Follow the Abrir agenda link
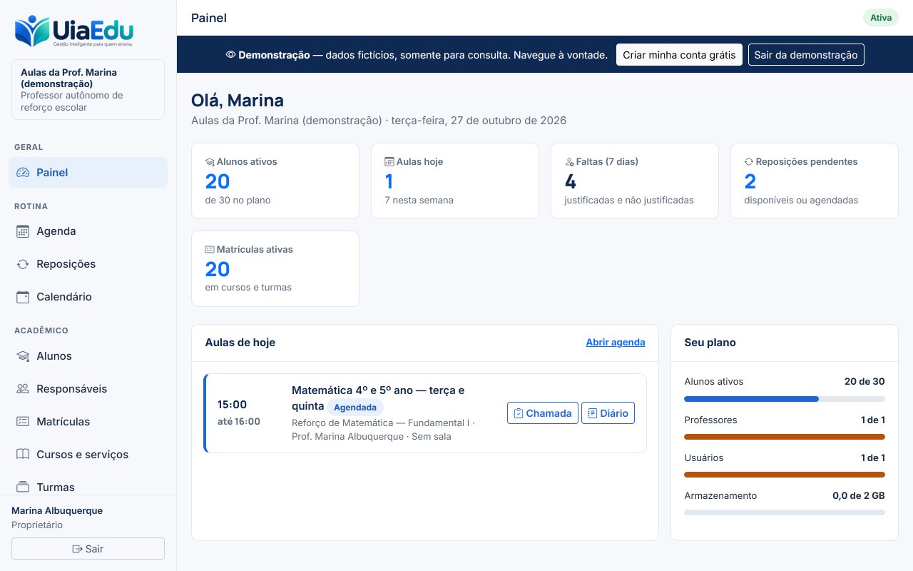913x571 pixels. coord(616,343)
